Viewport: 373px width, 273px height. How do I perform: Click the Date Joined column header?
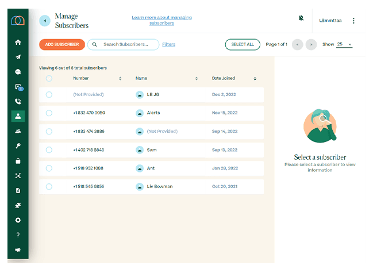click(x=224, y=78)
